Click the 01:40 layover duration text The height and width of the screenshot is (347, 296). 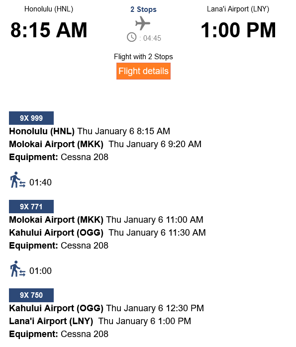point(40,182)
